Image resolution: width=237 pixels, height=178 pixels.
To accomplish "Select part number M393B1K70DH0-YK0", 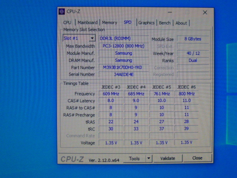I will coord(123,67).
